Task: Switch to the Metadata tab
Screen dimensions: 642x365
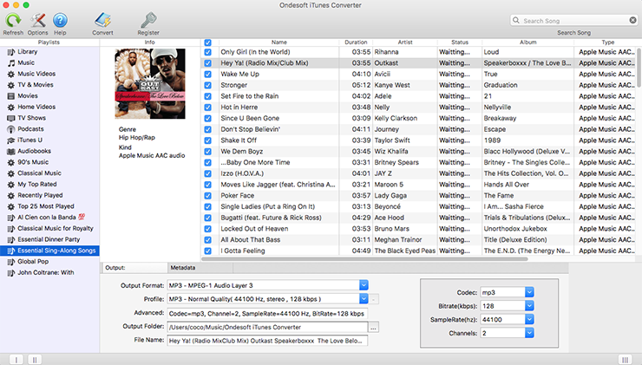Action: point(182,268)
